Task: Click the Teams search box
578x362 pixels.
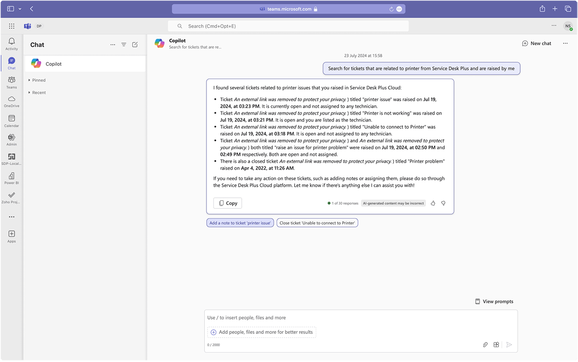Action: pos(288,26)
